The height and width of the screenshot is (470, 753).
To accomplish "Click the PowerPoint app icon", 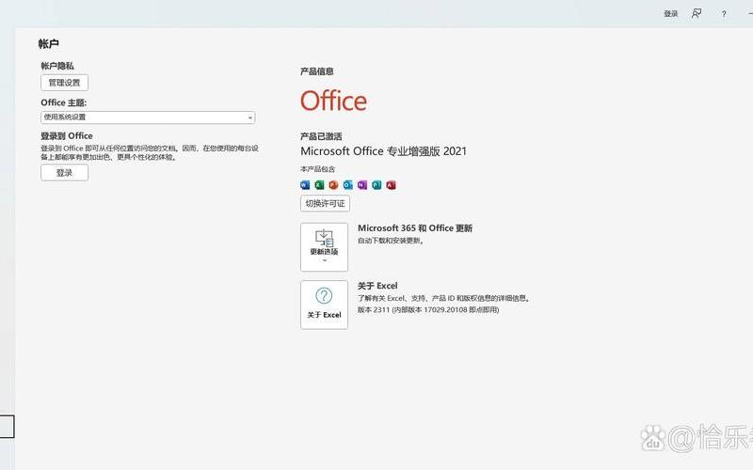I will pos(334,185).
